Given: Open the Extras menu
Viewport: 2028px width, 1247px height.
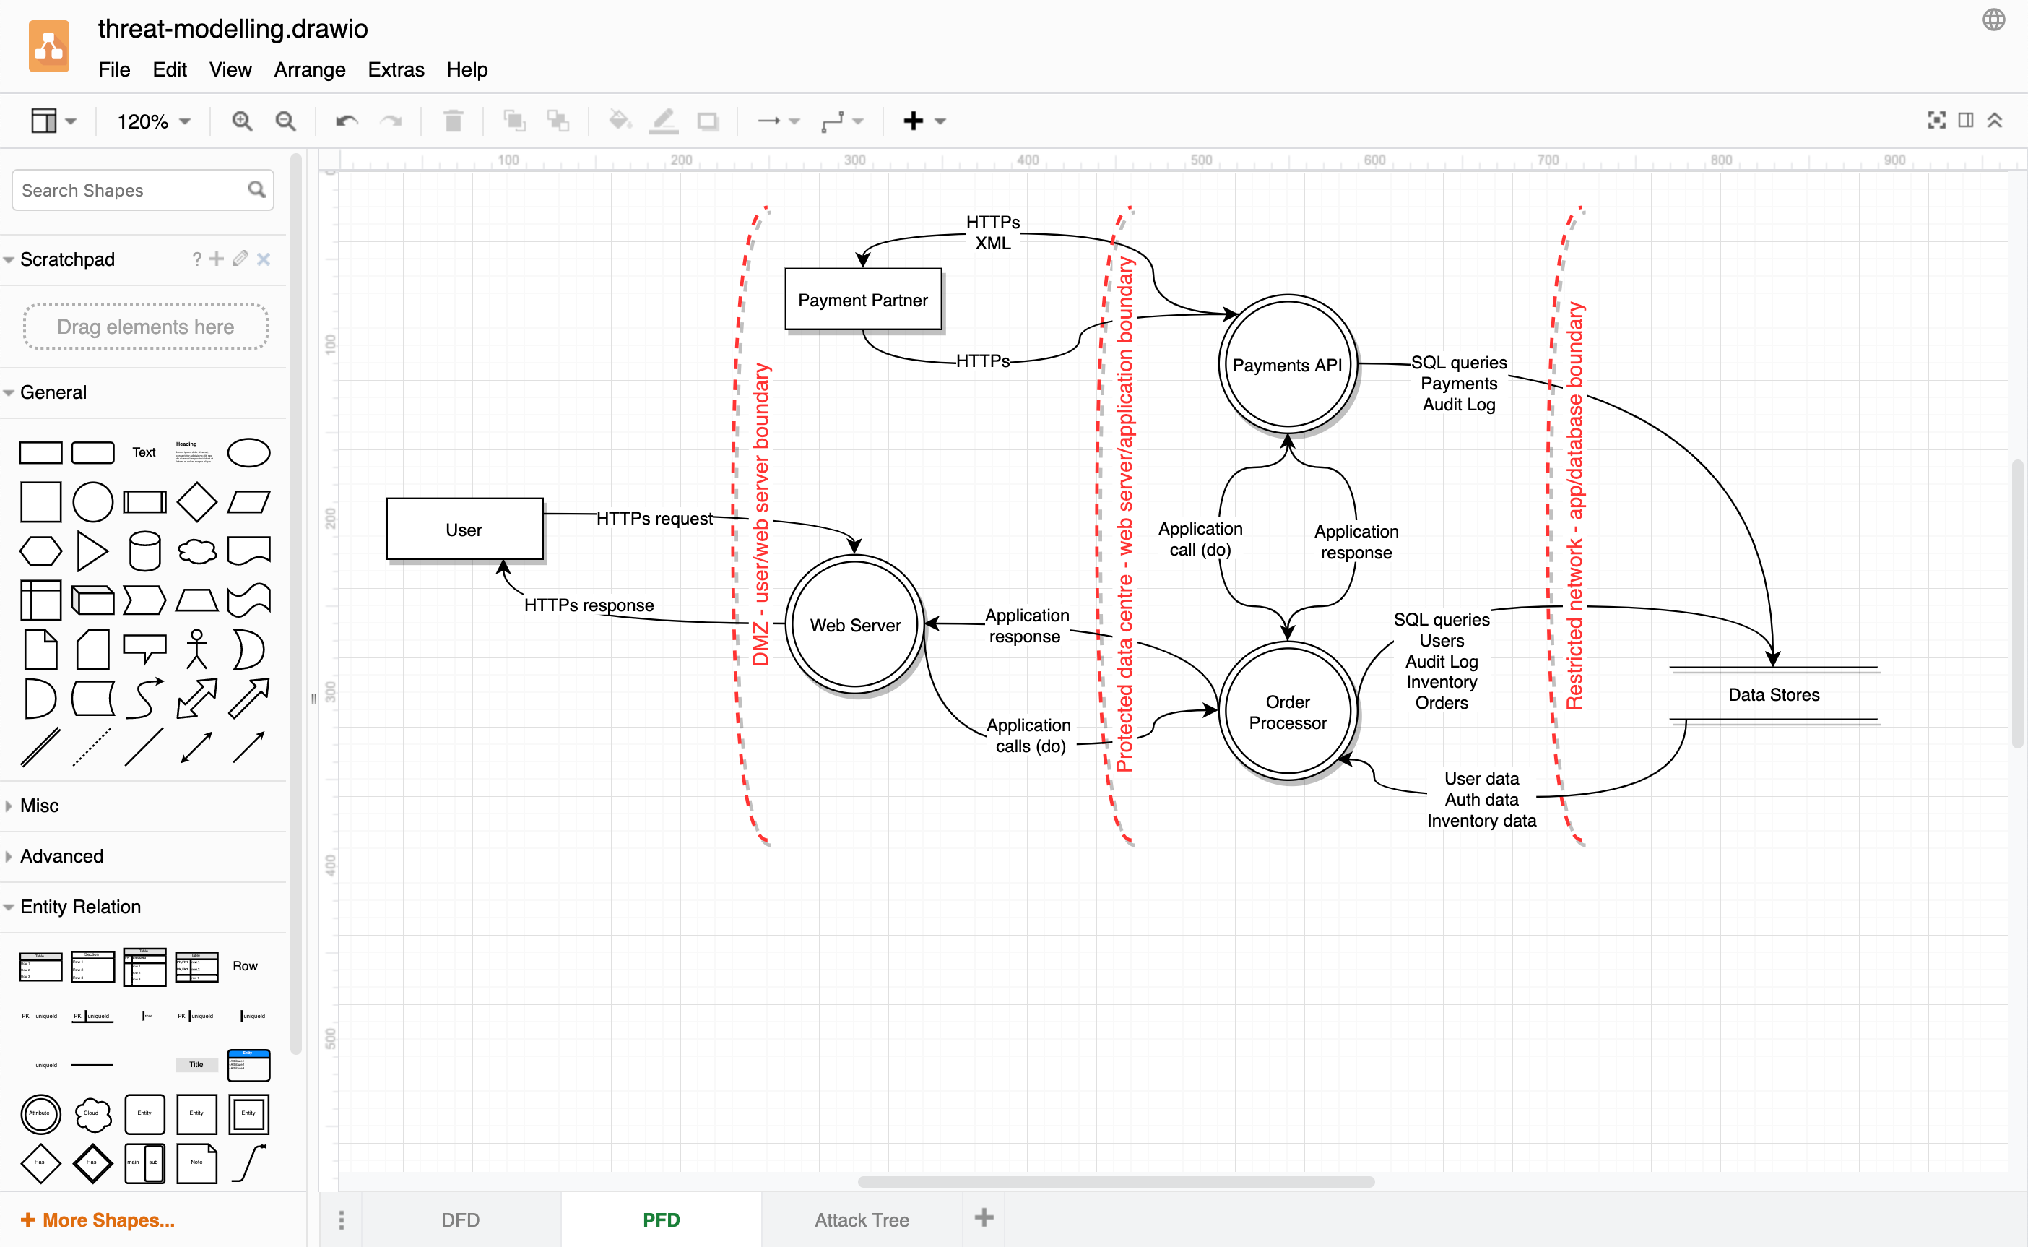Looking at the screenshot, I should coord(396,70).
